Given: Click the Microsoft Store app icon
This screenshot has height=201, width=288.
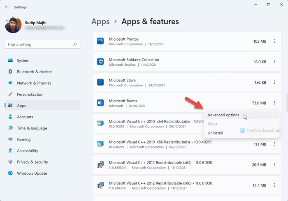Looking at the screenshot, I should pyautogui.click(x=100, y=82).
